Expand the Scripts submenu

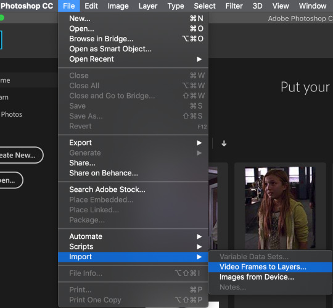click(x=133, y=246)
